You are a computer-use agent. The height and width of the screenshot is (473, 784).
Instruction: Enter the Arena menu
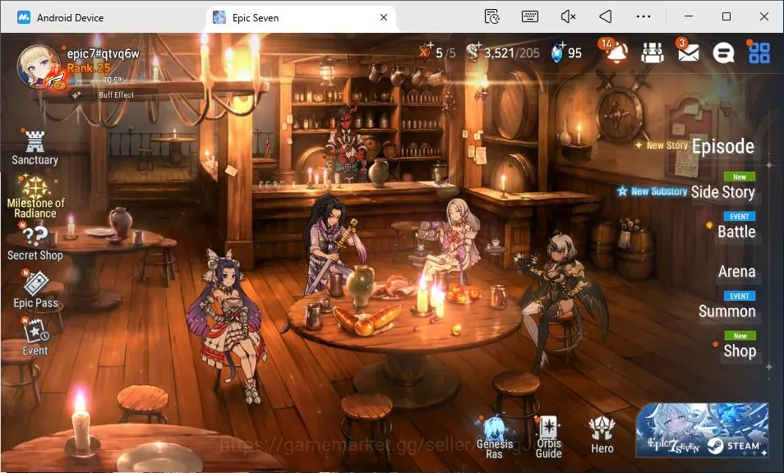[736, 271]
